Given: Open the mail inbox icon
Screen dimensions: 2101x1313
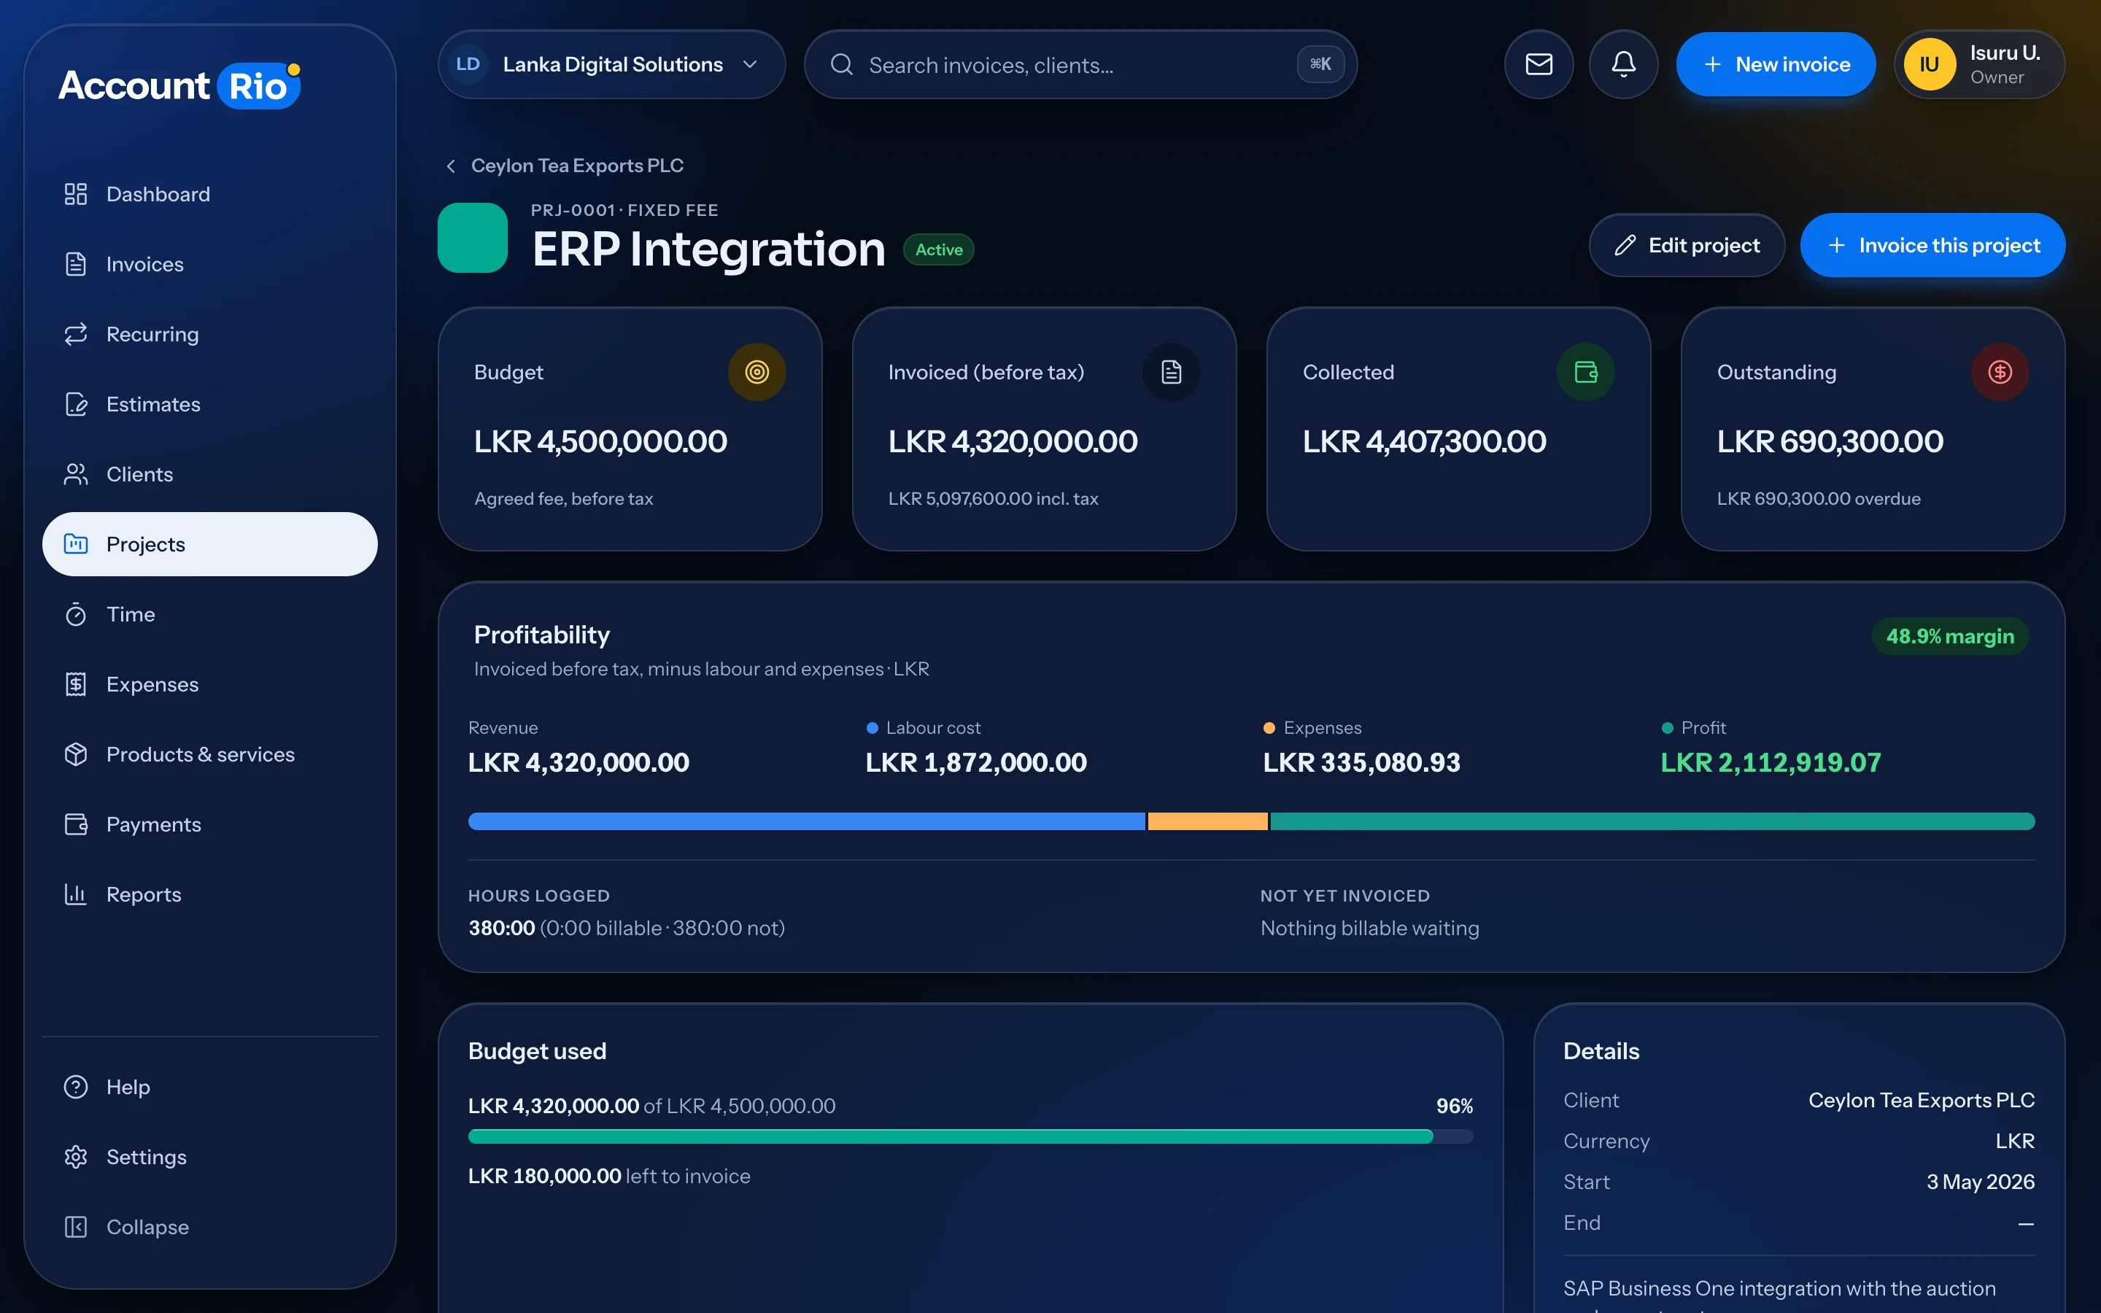Looking at the screenshot, I should 1539,64.
